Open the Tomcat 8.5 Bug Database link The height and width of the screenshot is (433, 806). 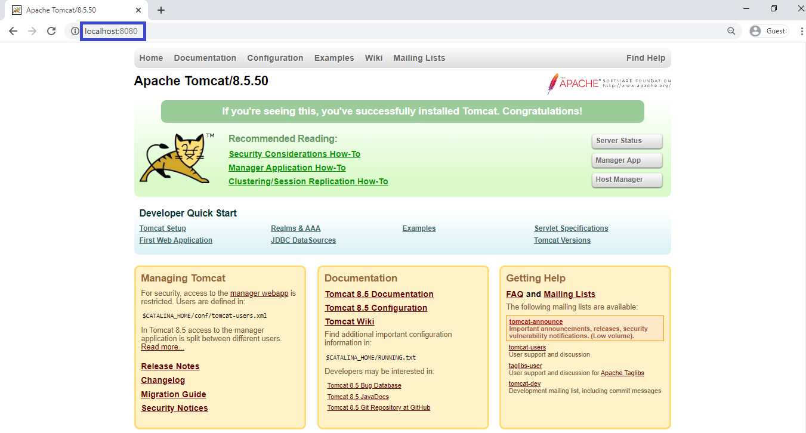(364, 385)
